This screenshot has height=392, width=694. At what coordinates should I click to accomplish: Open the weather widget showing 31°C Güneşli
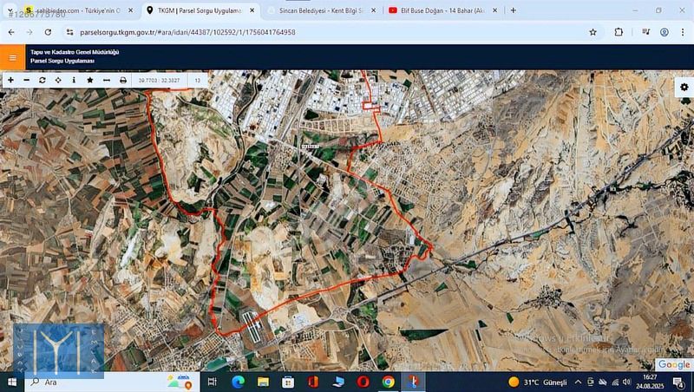(x=538, y=382)
